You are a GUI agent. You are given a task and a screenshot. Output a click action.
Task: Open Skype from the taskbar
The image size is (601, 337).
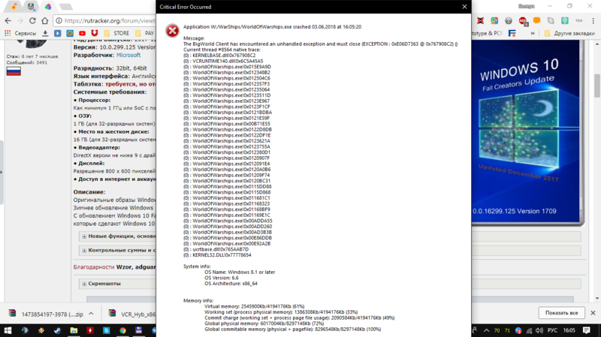106,330
